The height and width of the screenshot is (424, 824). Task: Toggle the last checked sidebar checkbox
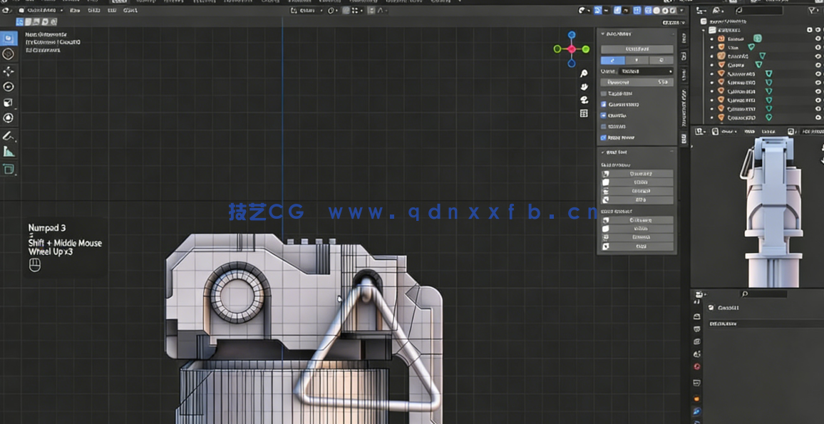604,138
